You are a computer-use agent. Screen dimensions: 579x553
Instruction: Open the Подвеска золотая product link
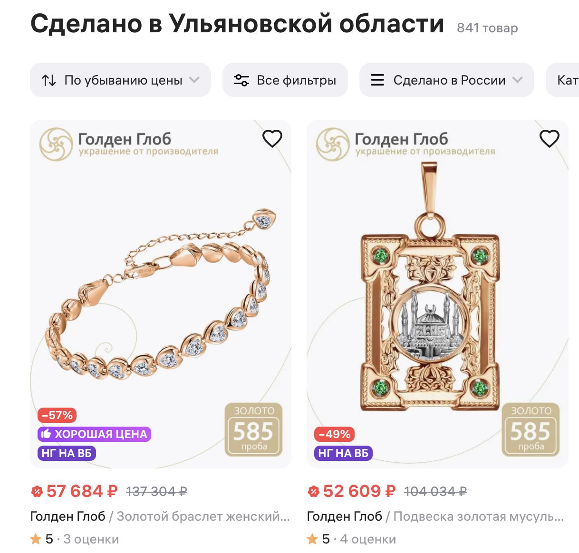[479, 516]
